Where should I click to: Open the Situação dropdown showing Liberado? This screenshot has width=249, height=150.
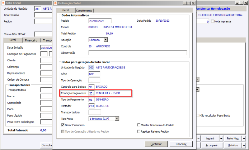point(106,40)
